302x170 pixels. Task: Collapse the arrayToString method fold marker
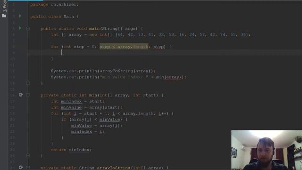click(28, 168)
